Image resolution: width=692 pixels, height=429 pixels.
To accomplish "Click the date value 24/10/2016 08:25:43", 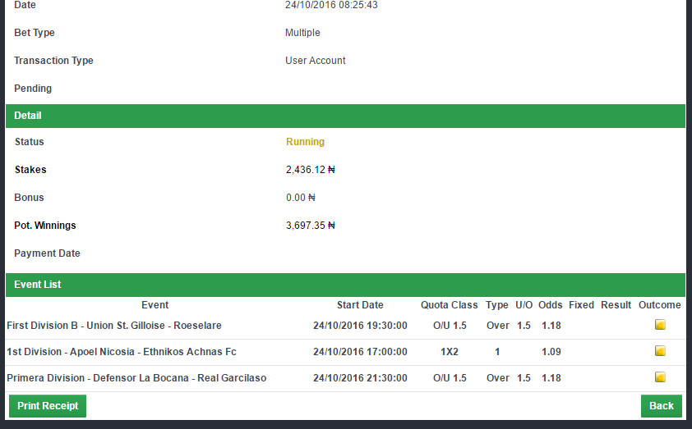I will pos(331,5).
